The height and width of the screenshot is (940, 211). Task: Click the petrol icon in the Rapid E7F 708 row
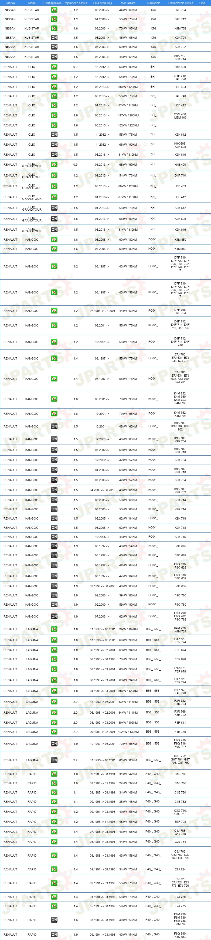pyautogui.click(x=54, y=822)
